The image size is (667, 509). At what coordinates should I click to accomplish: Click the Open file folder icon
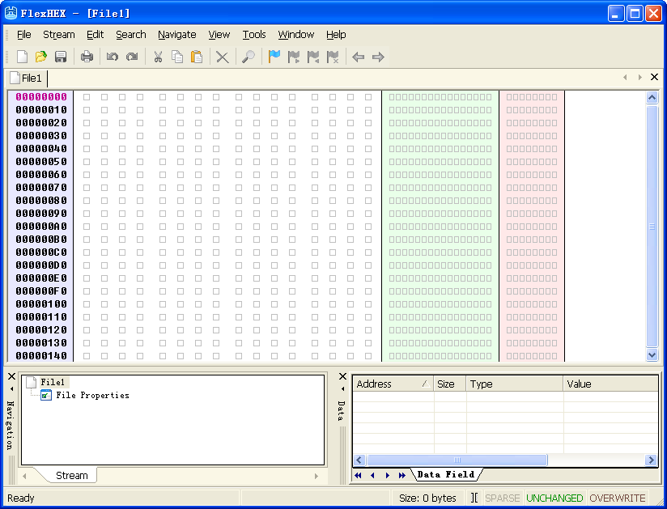click(x=41, y=57)
